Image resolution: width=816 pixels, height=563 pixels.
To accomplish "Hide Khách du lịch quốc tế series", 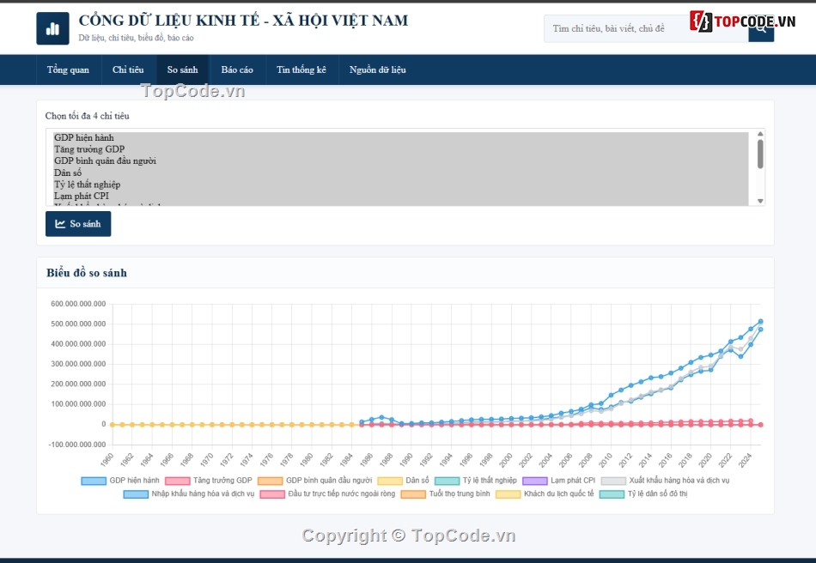I will [545, 493].
